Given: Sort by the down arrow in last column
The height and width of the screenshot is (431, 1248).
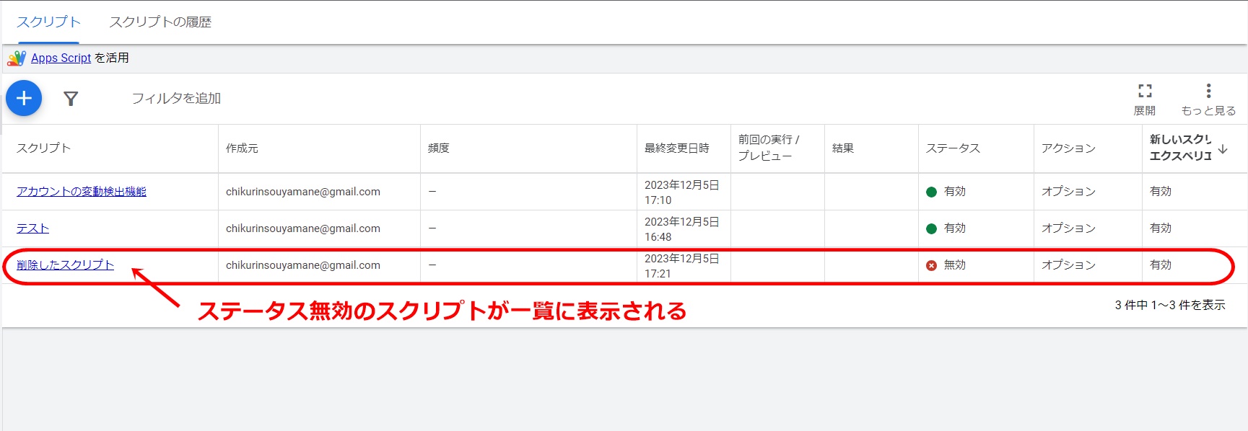Looking at the screenshot, I should click(x=1223, y=149).
